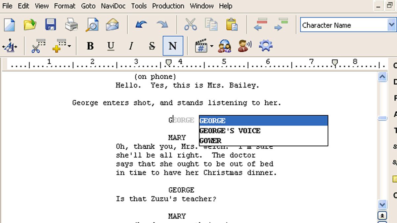Toggle the N normal style button
The width and height of the screenshot is (397, 223).
click(172, 46)
